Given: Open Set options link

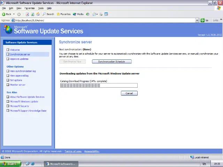Looking at the screenshot, I should (x=16, y=80).
